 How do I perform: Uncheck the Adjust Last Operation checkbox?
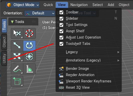coord(61,38)
